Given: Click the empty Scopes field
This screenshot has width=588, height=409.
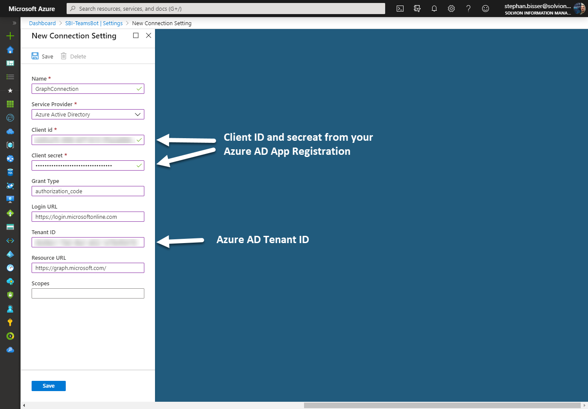Looking at the screenshot, I should click(88, 293).
